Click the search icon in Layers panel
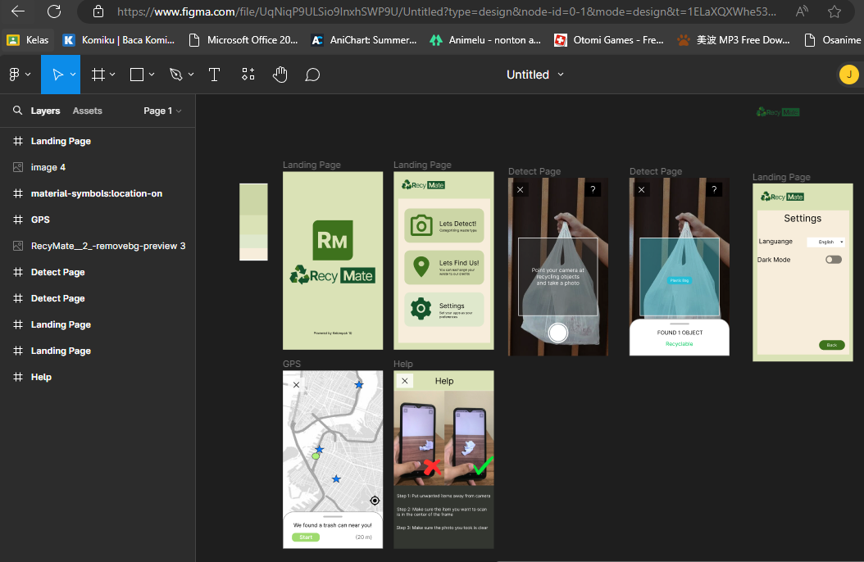Viewport: 864px width, 562px height. (x=17, y=111)
